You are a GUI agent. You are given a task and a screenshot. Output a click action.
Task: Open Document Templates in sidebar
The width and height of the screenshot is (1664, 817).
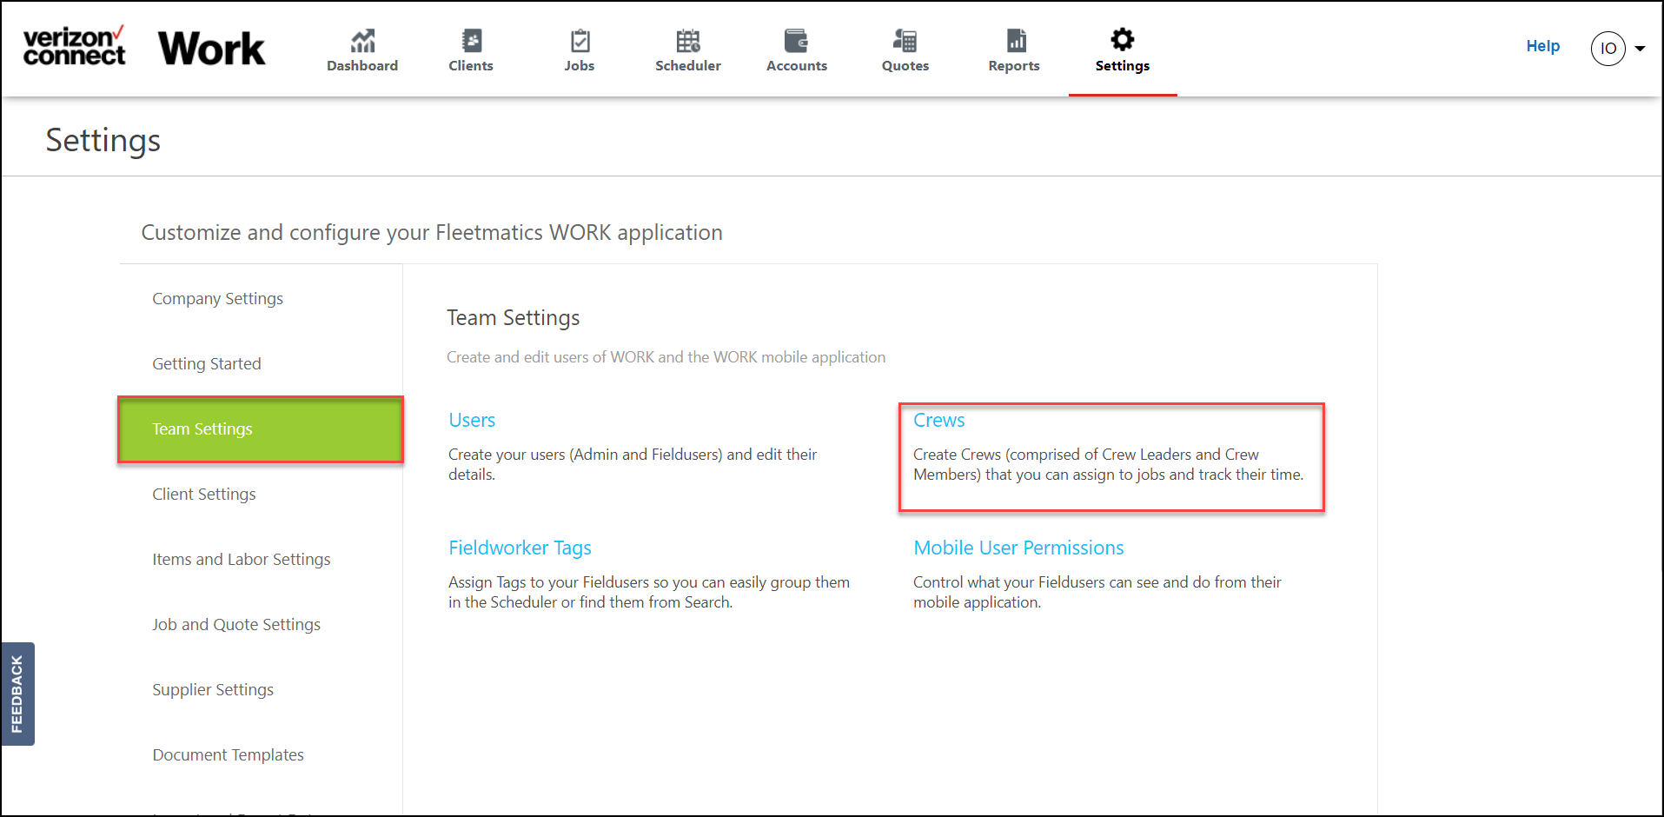coord(229,754)
